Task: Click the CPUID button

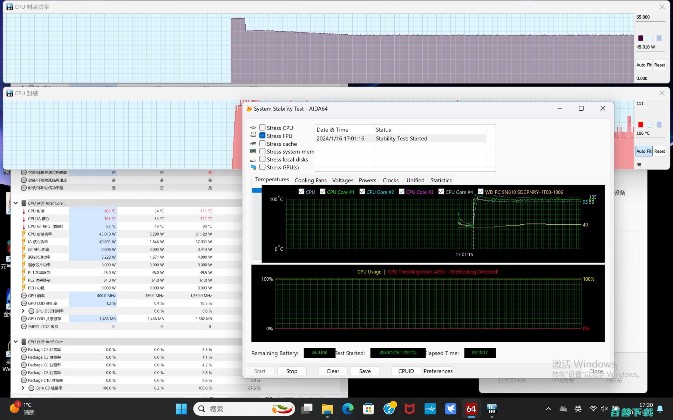Action: click(406, 371)
